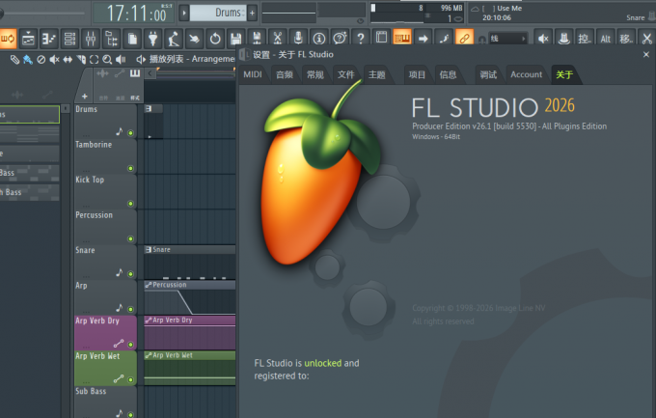This screenshot has width=656, height=418.
Task: Open the Arp Verb Dry clip menu icon
Action: 149,320
